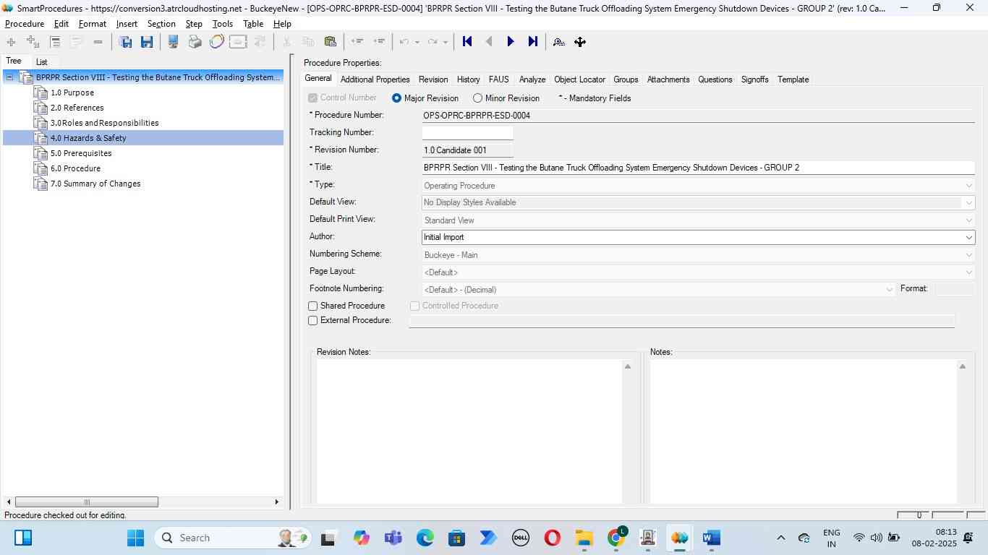Open the Type dropdown
Viewport: 988px width, 555px height.
click(968, 186)
